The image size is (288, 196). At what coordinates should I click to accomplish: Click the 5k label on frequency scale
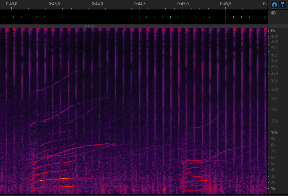[273, 163]
